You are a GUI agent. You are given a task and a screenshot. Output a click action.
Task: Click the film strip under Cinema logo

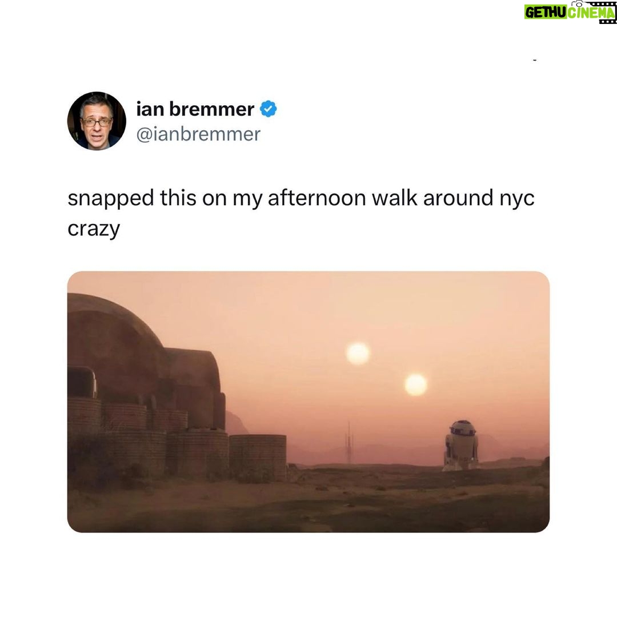tap(608, 21)
